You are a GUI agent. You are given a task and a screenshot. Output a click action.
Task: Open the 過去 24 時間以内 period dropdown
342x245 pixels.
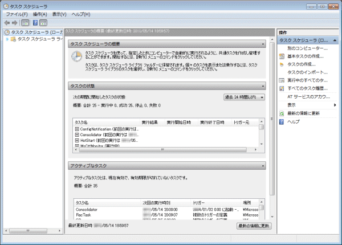(x=244, y=97)
